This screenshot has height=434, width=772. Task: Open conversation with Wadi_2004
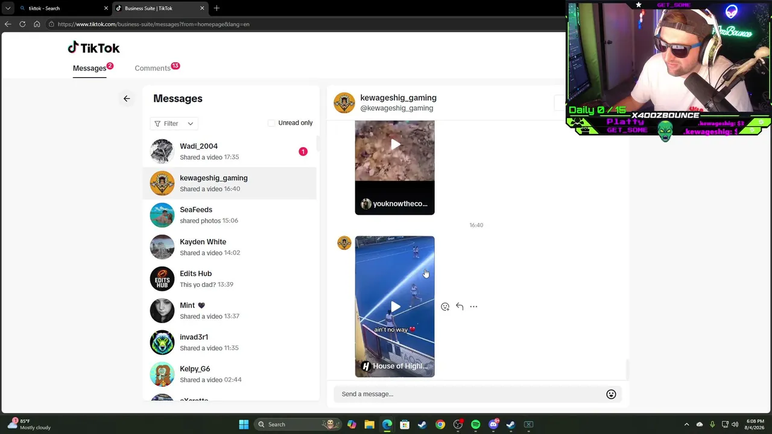click(x=230, y=151)
